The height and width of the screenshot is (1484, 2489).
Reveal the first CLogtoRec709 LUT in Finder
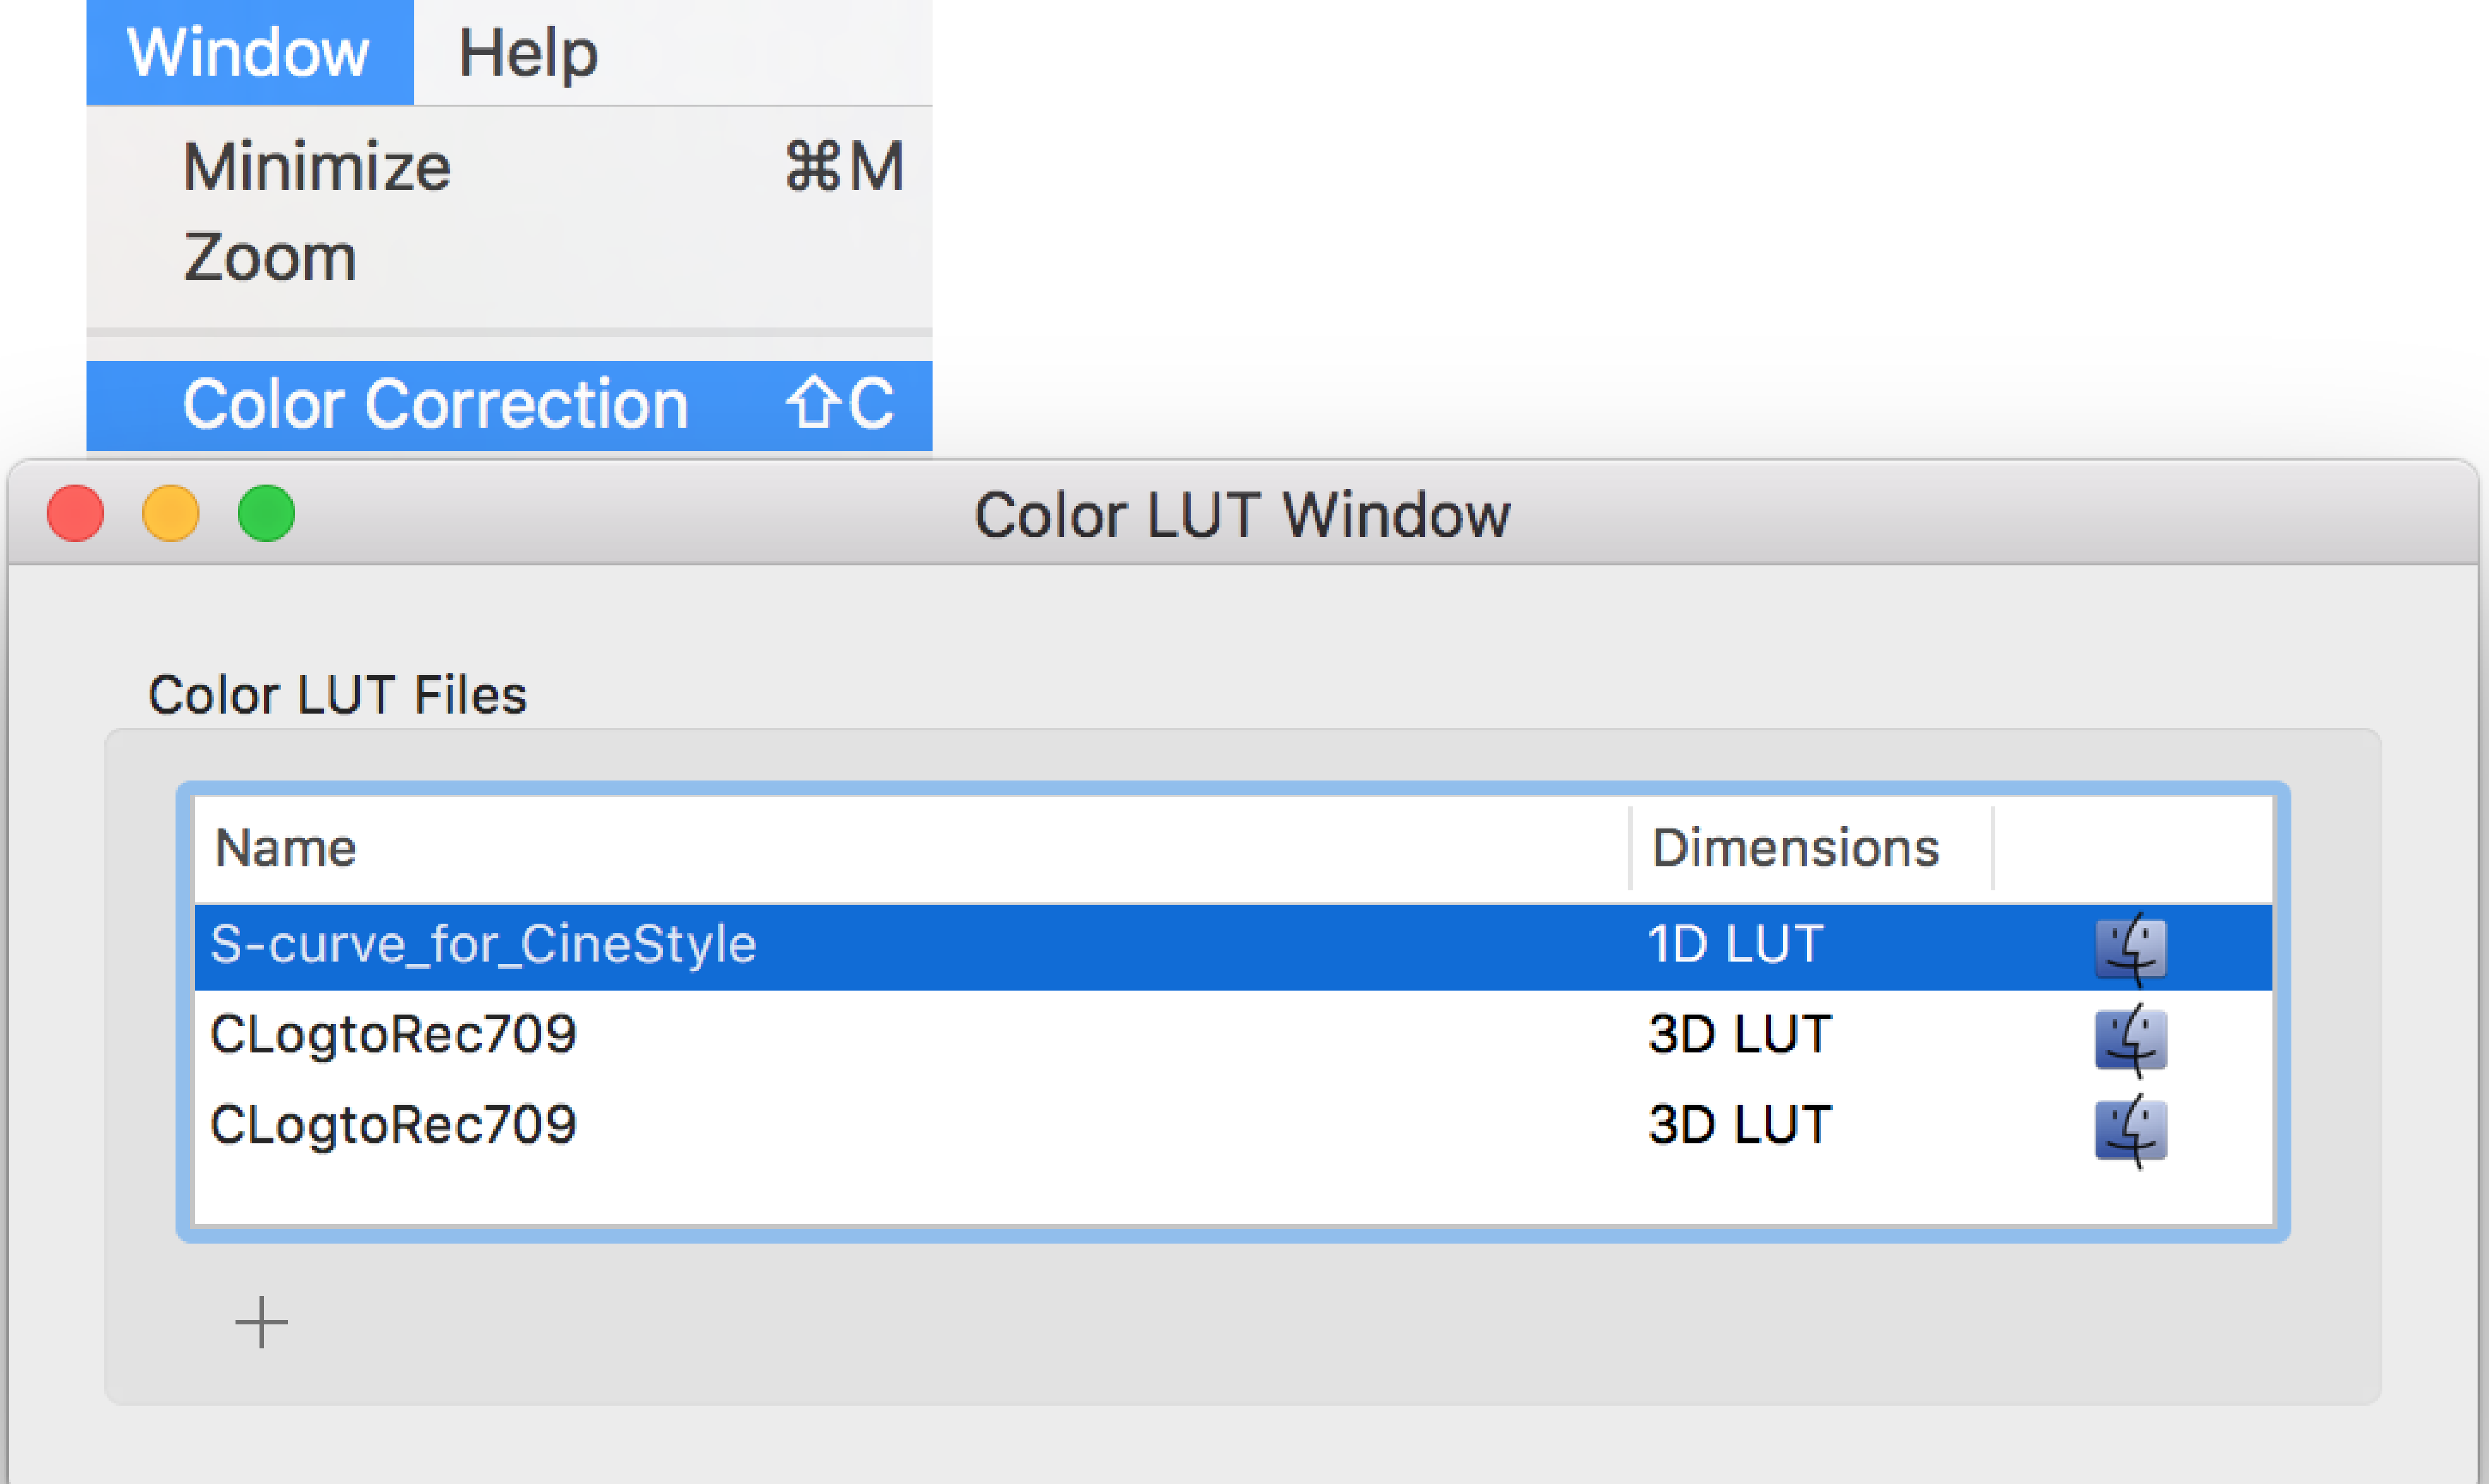pyautogui.click(x=2131, y=1039)
